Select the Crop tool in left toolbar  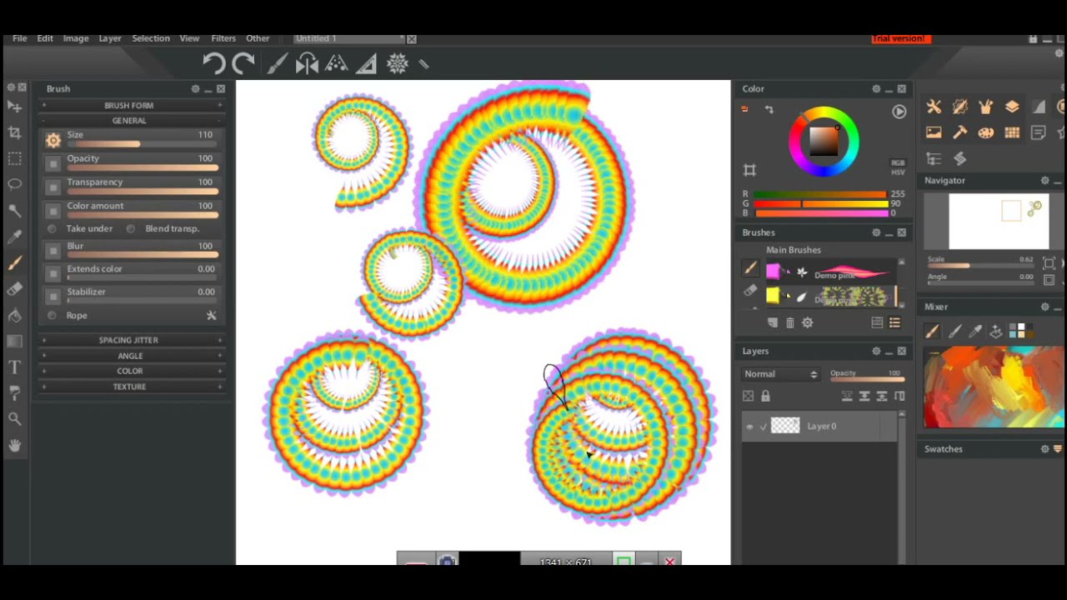click(14, 132)
